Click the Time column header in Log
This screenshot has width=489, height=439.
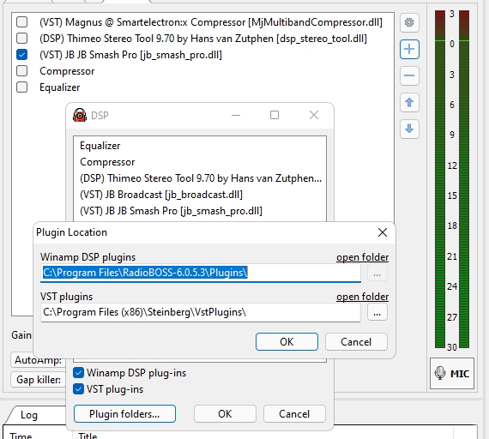tap(21, 436)
